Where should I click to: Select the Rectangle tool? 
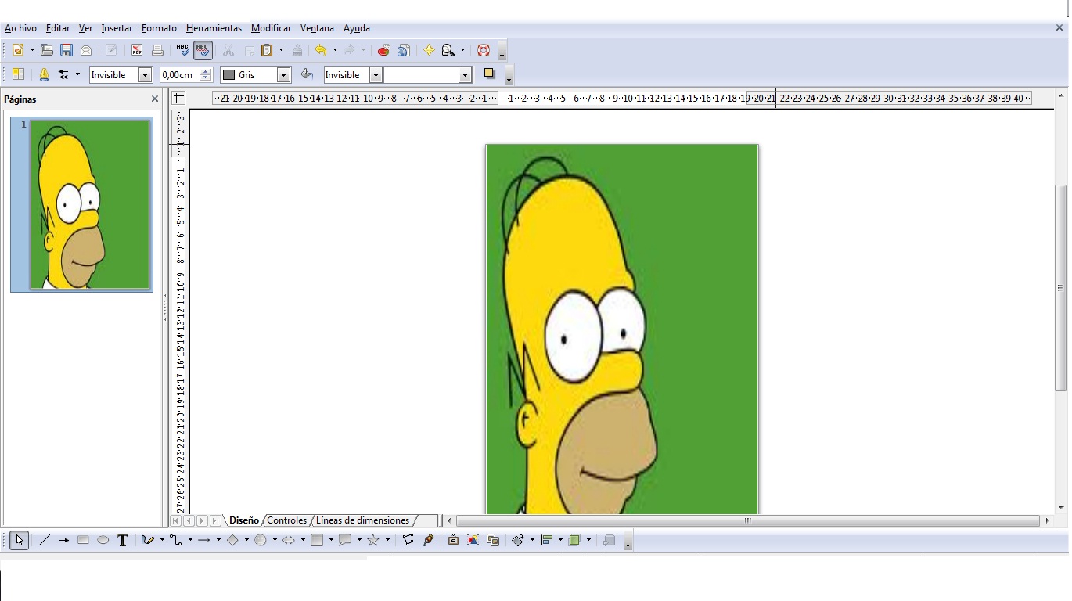point(83,540)
